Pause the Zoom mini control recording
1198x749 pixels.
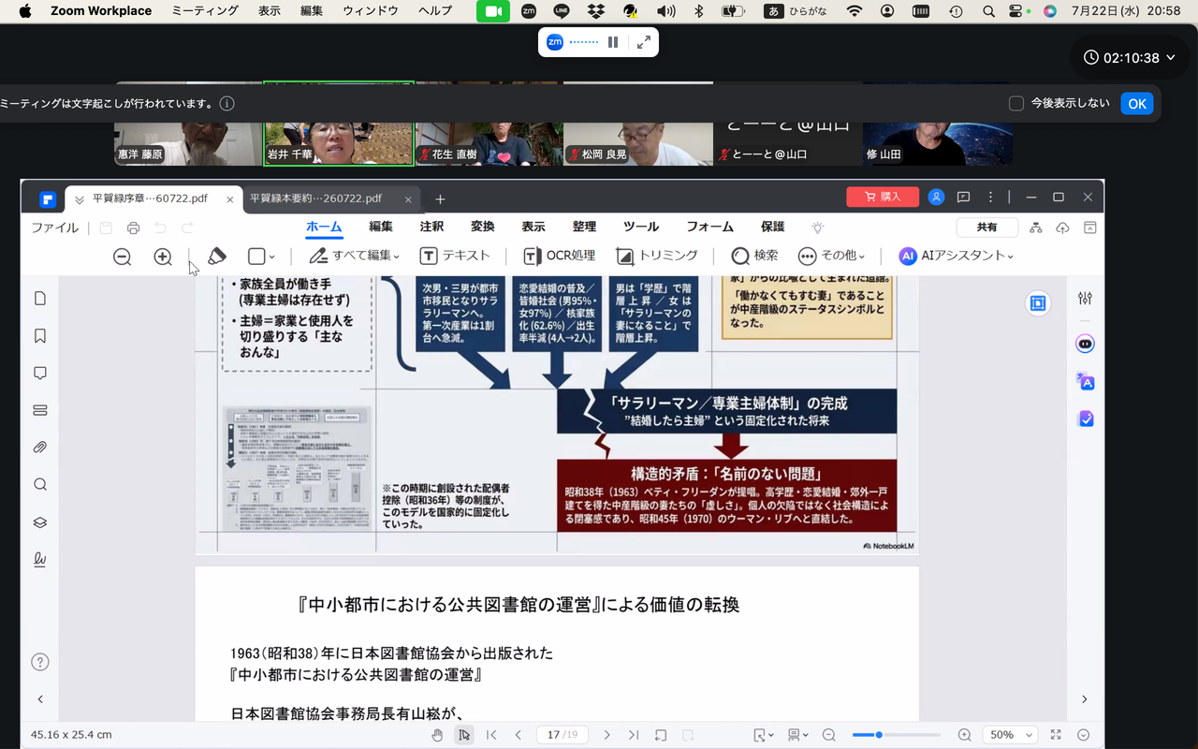coord(613,42)
